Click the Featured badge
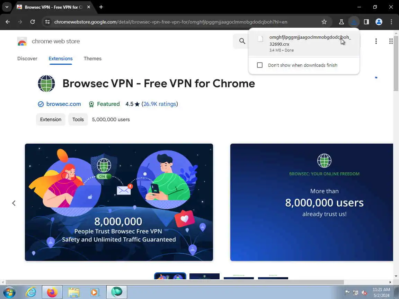The width and height of the screenshot is (399, 299). click(x=104, y=104)
